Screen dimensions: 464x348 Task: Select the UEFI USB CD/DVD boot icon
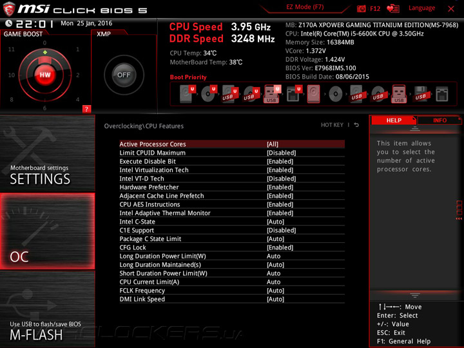point(251,94)
